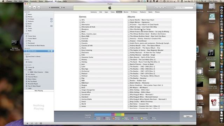
Task: Open the File menu
Action: pyautogui.click(x=15, y=1)
